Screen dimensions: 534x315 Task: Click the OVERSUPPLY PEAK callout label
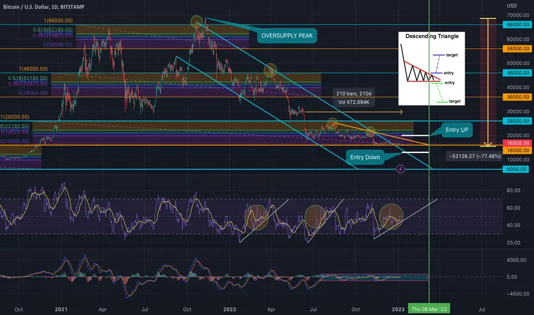pos(286,36)
